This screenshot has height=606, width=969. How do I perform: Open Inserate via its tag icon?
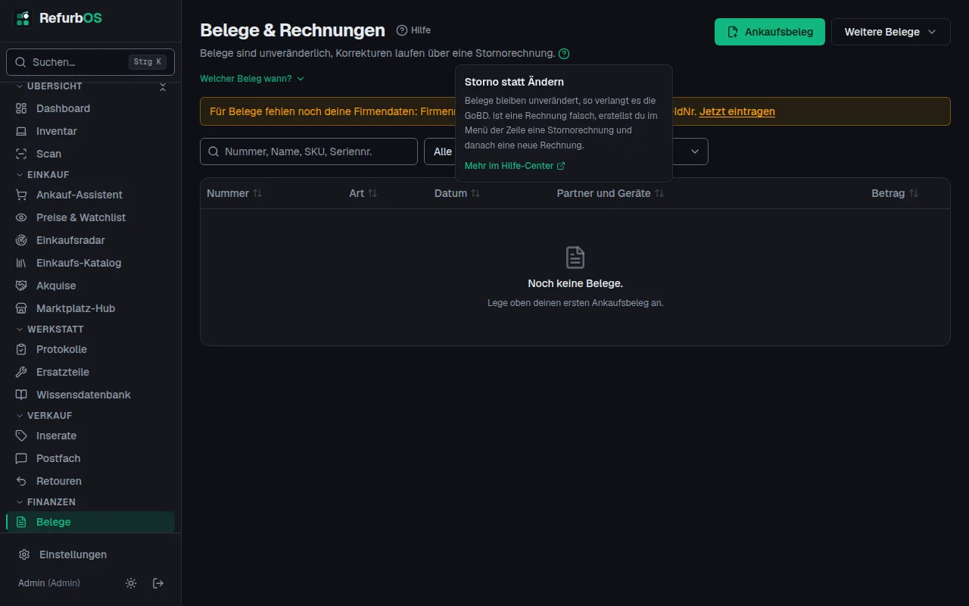pyautogui.click(x=21, y=436)
